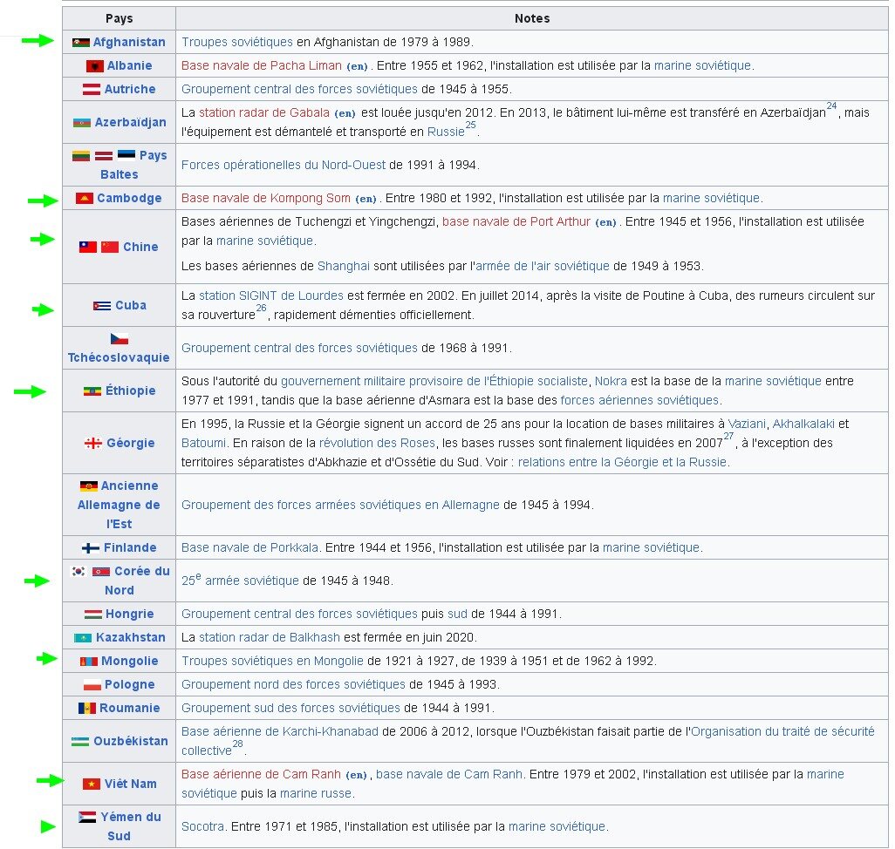
Task: Follow the station SIGINT de Lourdes link
Action: 271,295
